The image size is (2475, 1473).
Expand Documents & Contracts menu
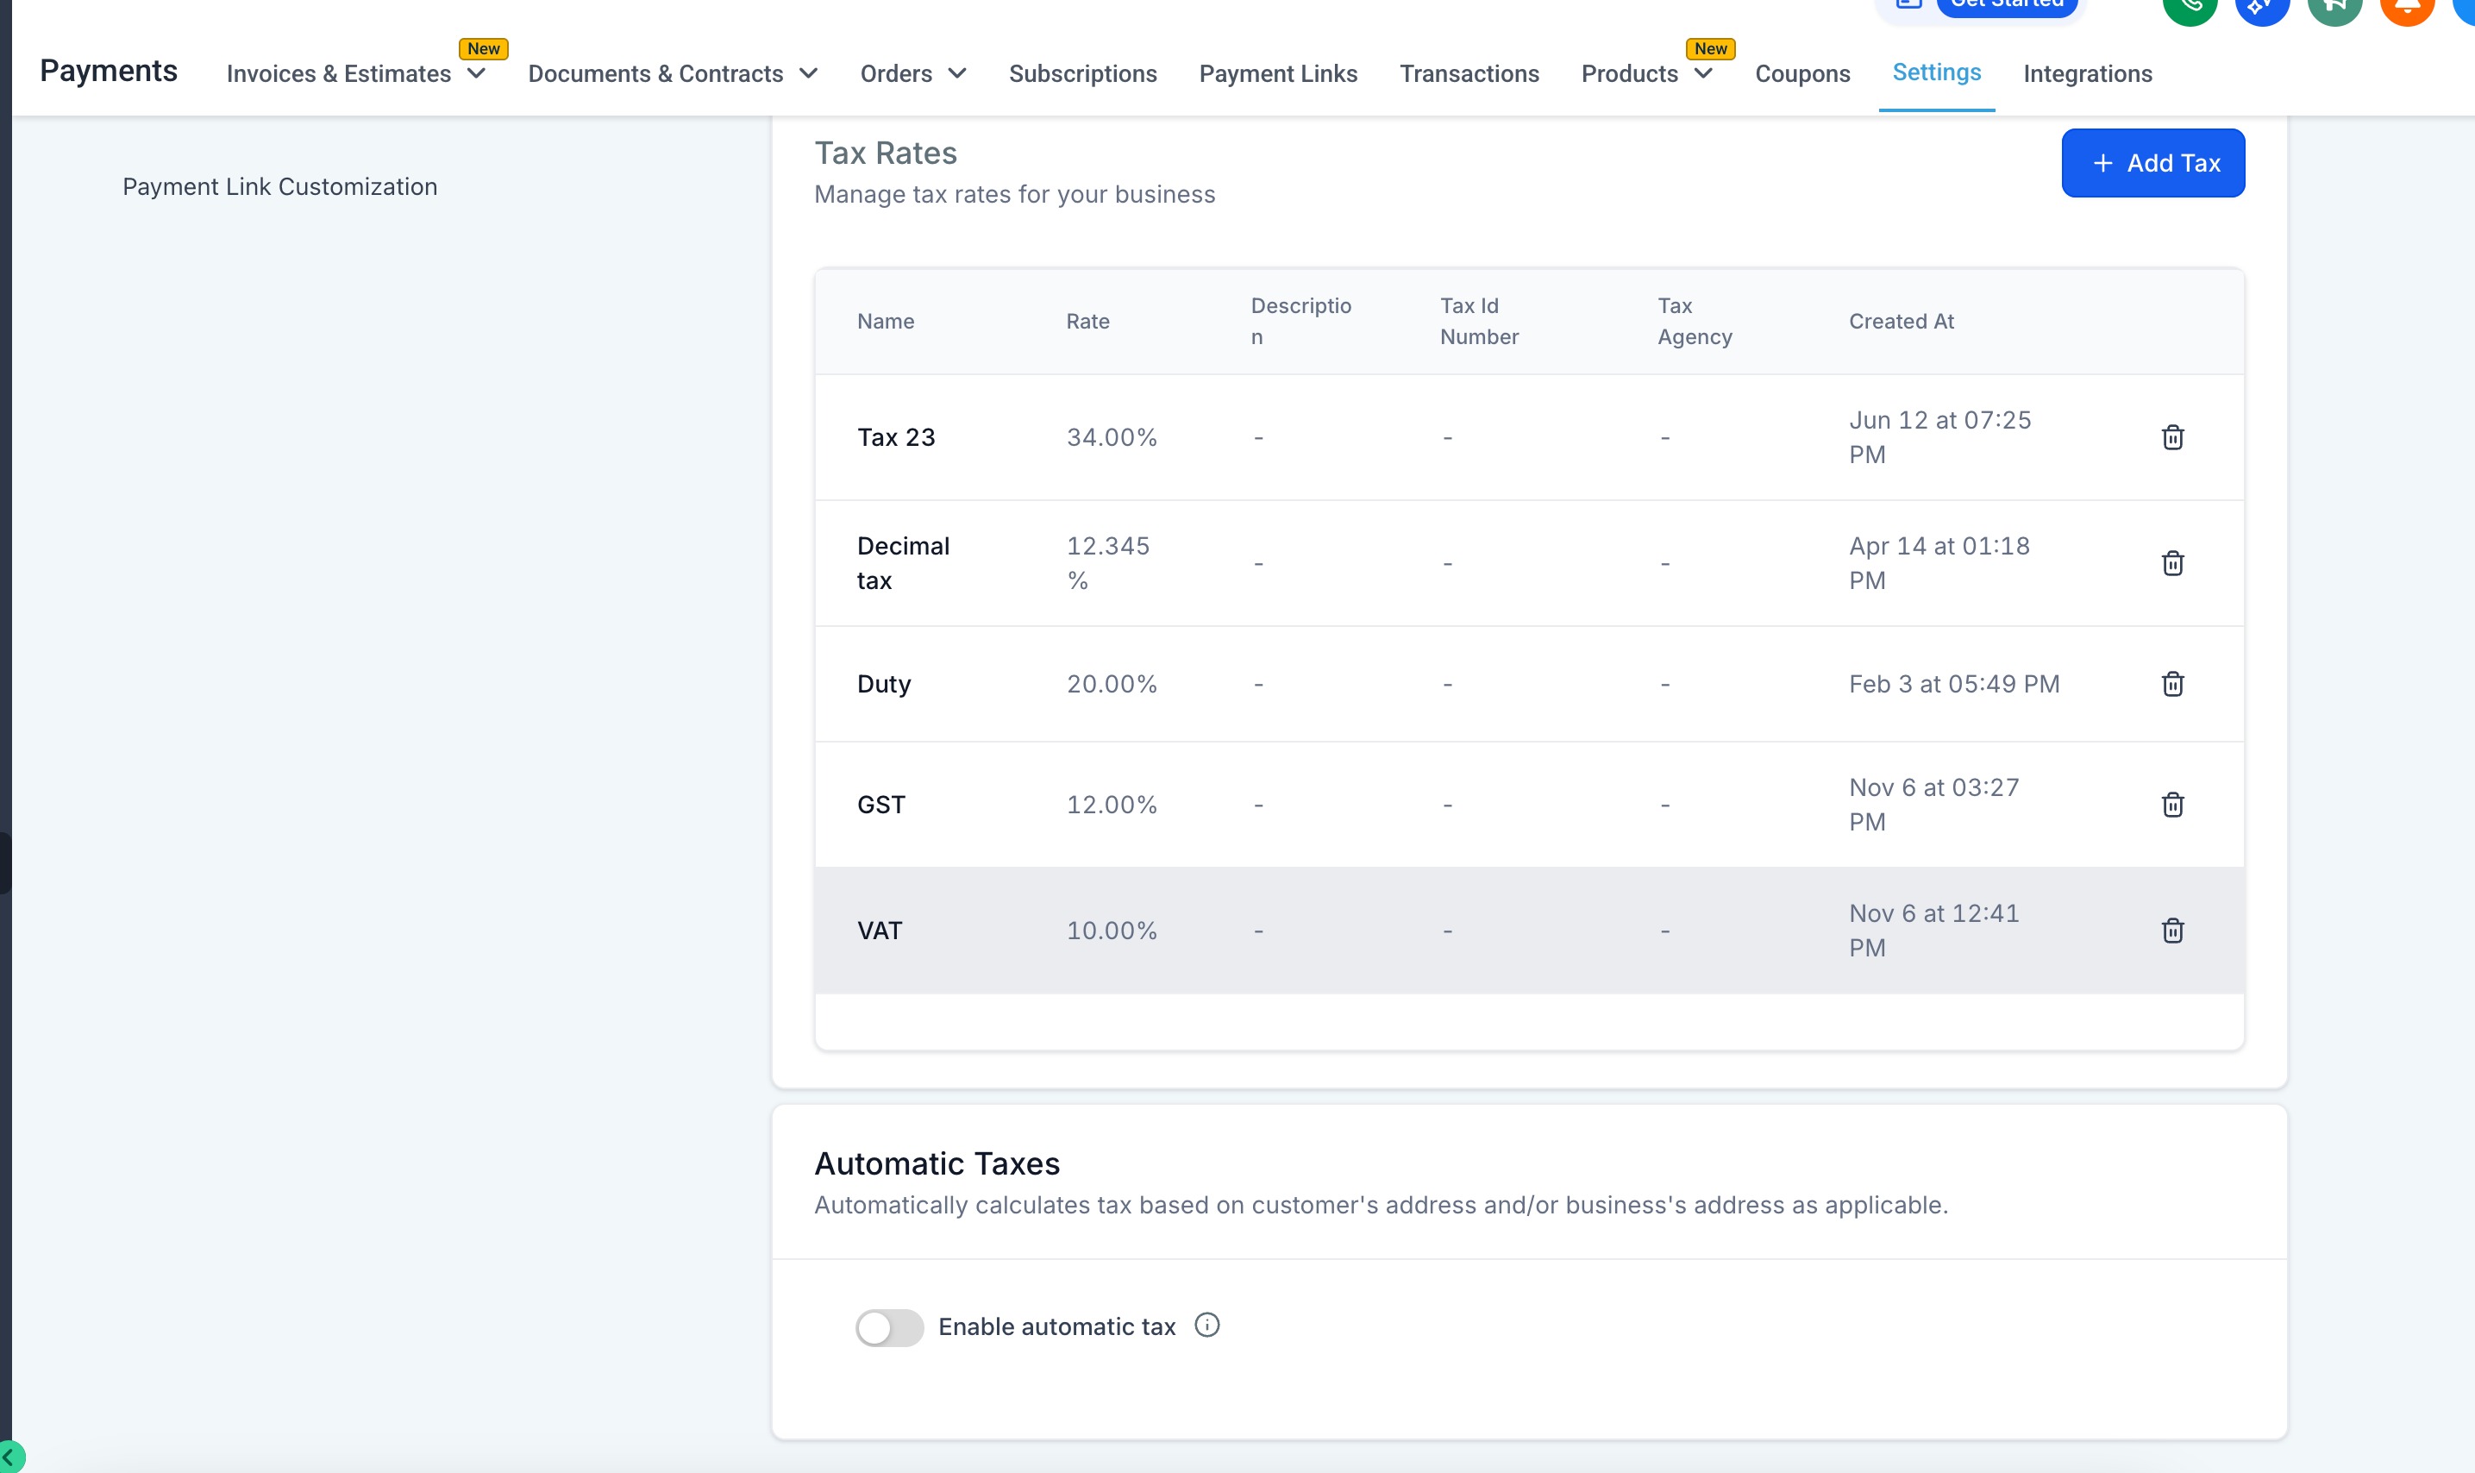click(672, 73)
